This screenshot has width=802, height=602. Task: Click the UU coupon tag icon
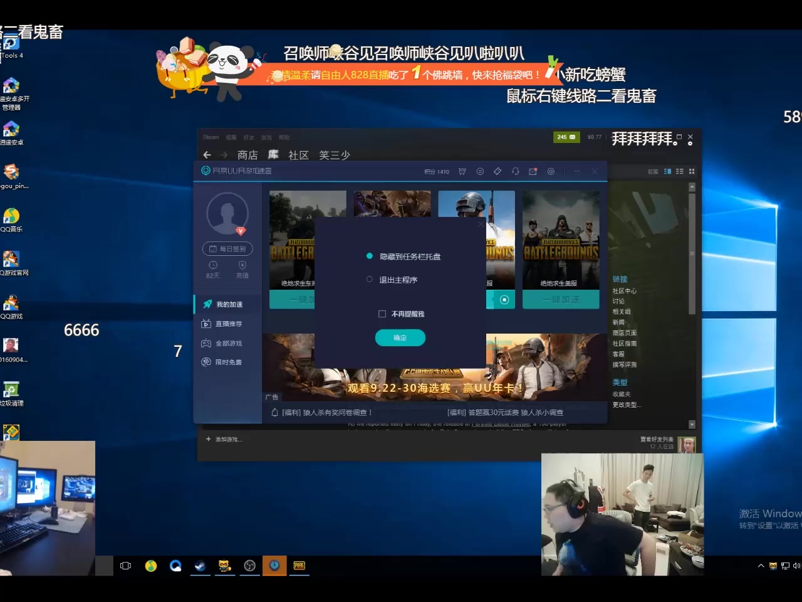[x=497, y=171]
